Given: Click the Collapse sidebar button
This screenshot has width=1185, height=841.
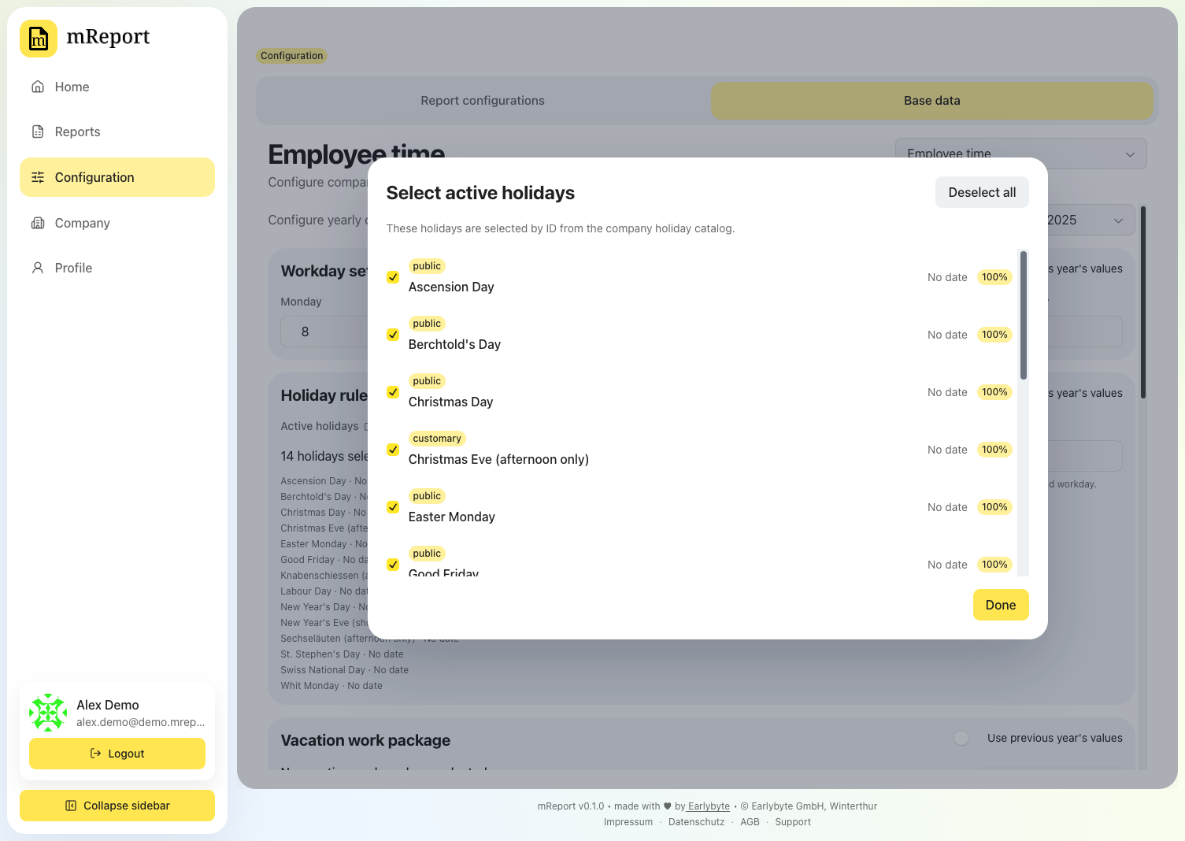Looking at the screenshot, I should click(x=117, y=806).
